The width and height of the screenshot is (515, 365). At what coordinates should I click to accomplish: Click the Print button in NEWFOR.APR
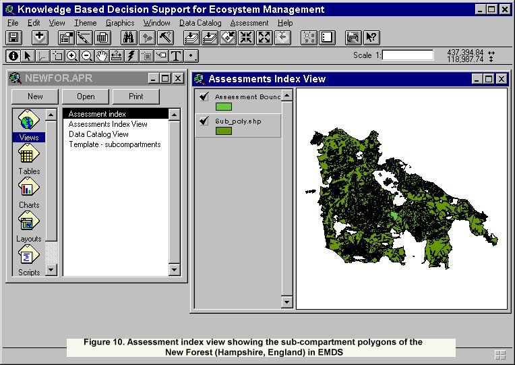point(136,96)
